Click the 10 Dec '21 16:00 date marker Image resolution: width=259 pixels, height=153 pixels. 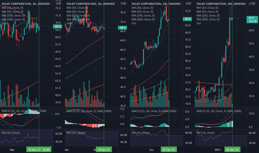click(x=39, y=150)
